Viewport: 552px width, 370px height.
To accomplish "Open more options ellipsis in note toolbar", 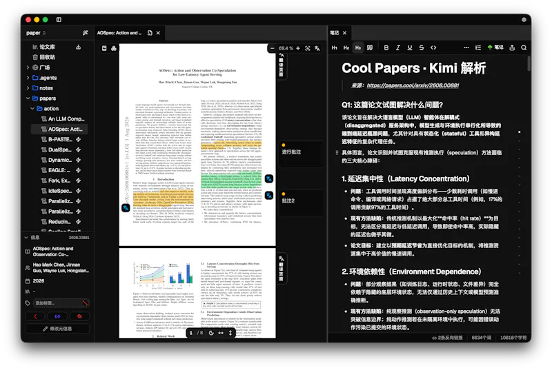I will [x=466, y=48].
